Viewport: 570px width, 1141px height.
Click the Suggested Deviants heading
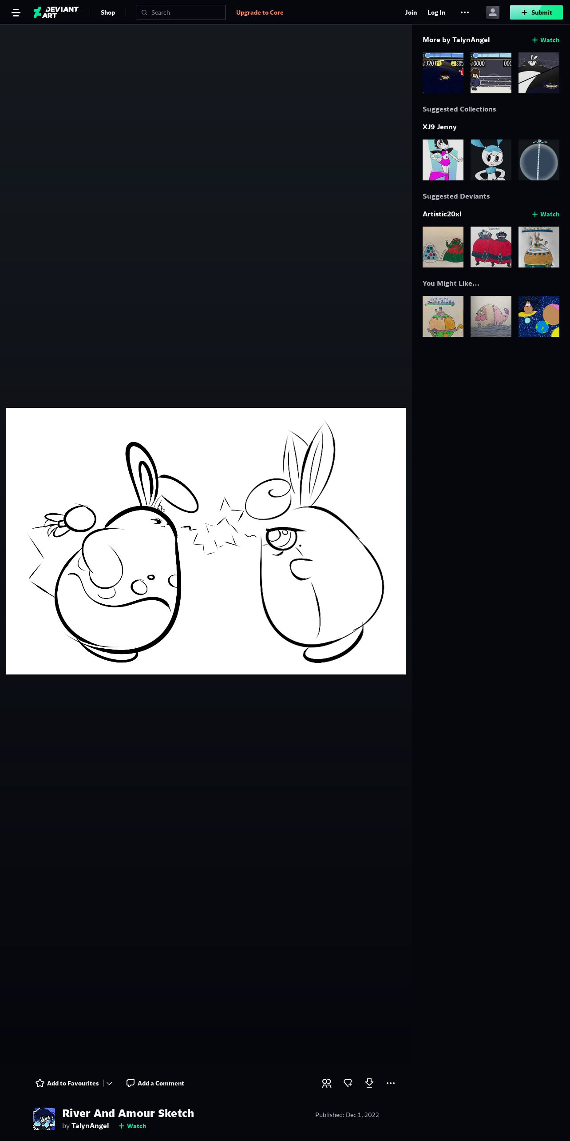[x=456, y=196]
